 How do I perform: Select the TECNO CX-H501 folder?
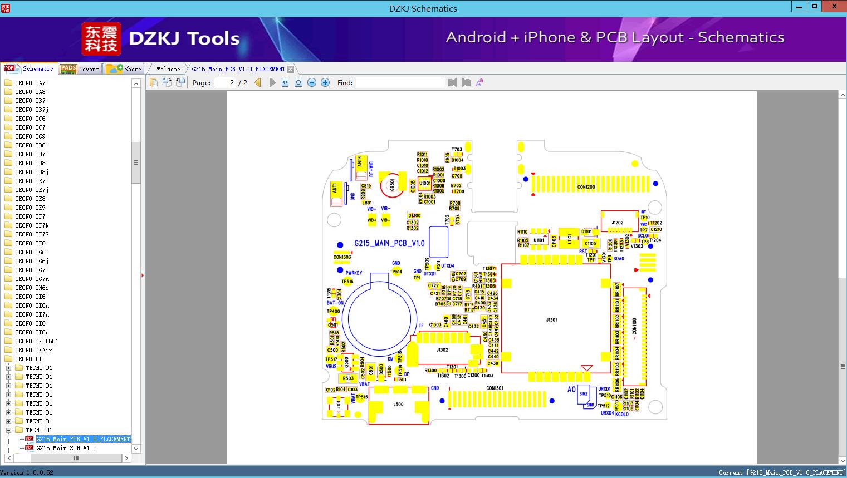tap(36, 341)
